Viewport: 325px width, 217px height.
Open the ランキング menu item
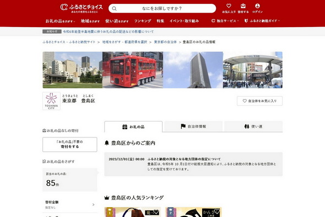pos(143,21)
